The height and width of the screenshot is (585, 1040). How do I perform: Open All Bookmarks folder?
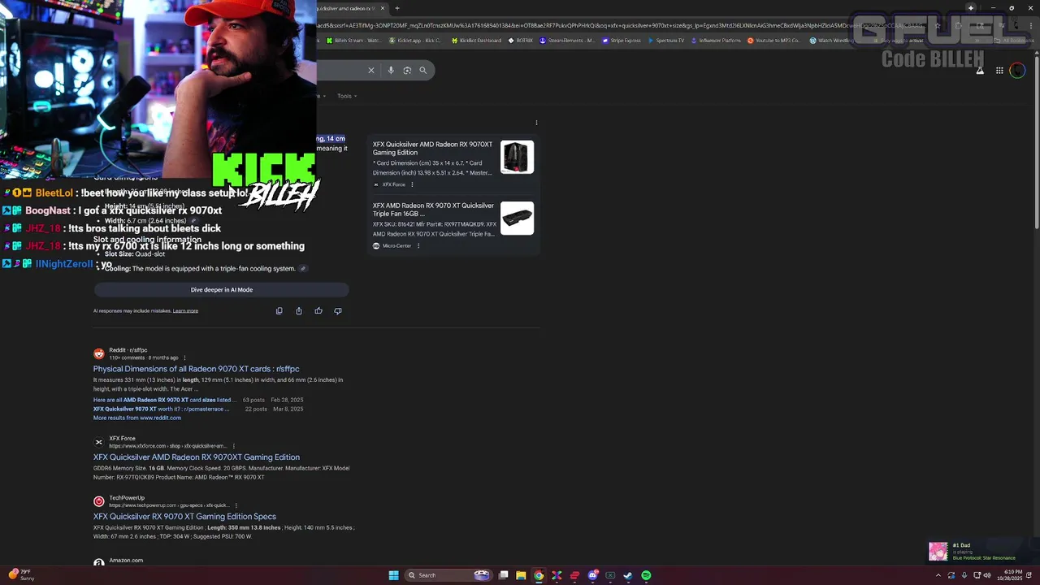point(1014,40)
